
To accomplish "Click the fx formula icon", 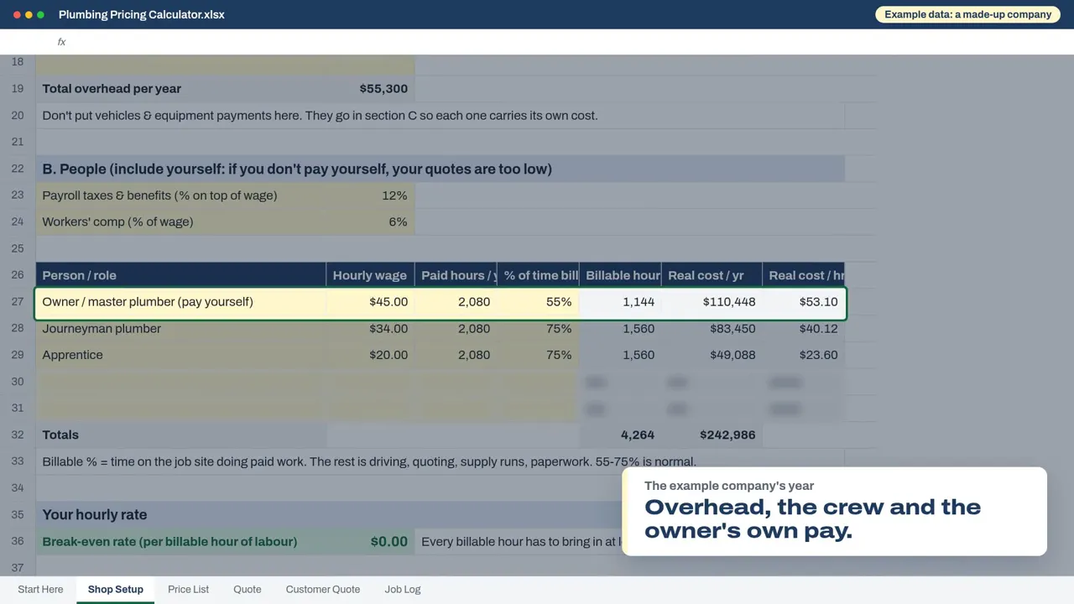I will (x=61, y=42).
